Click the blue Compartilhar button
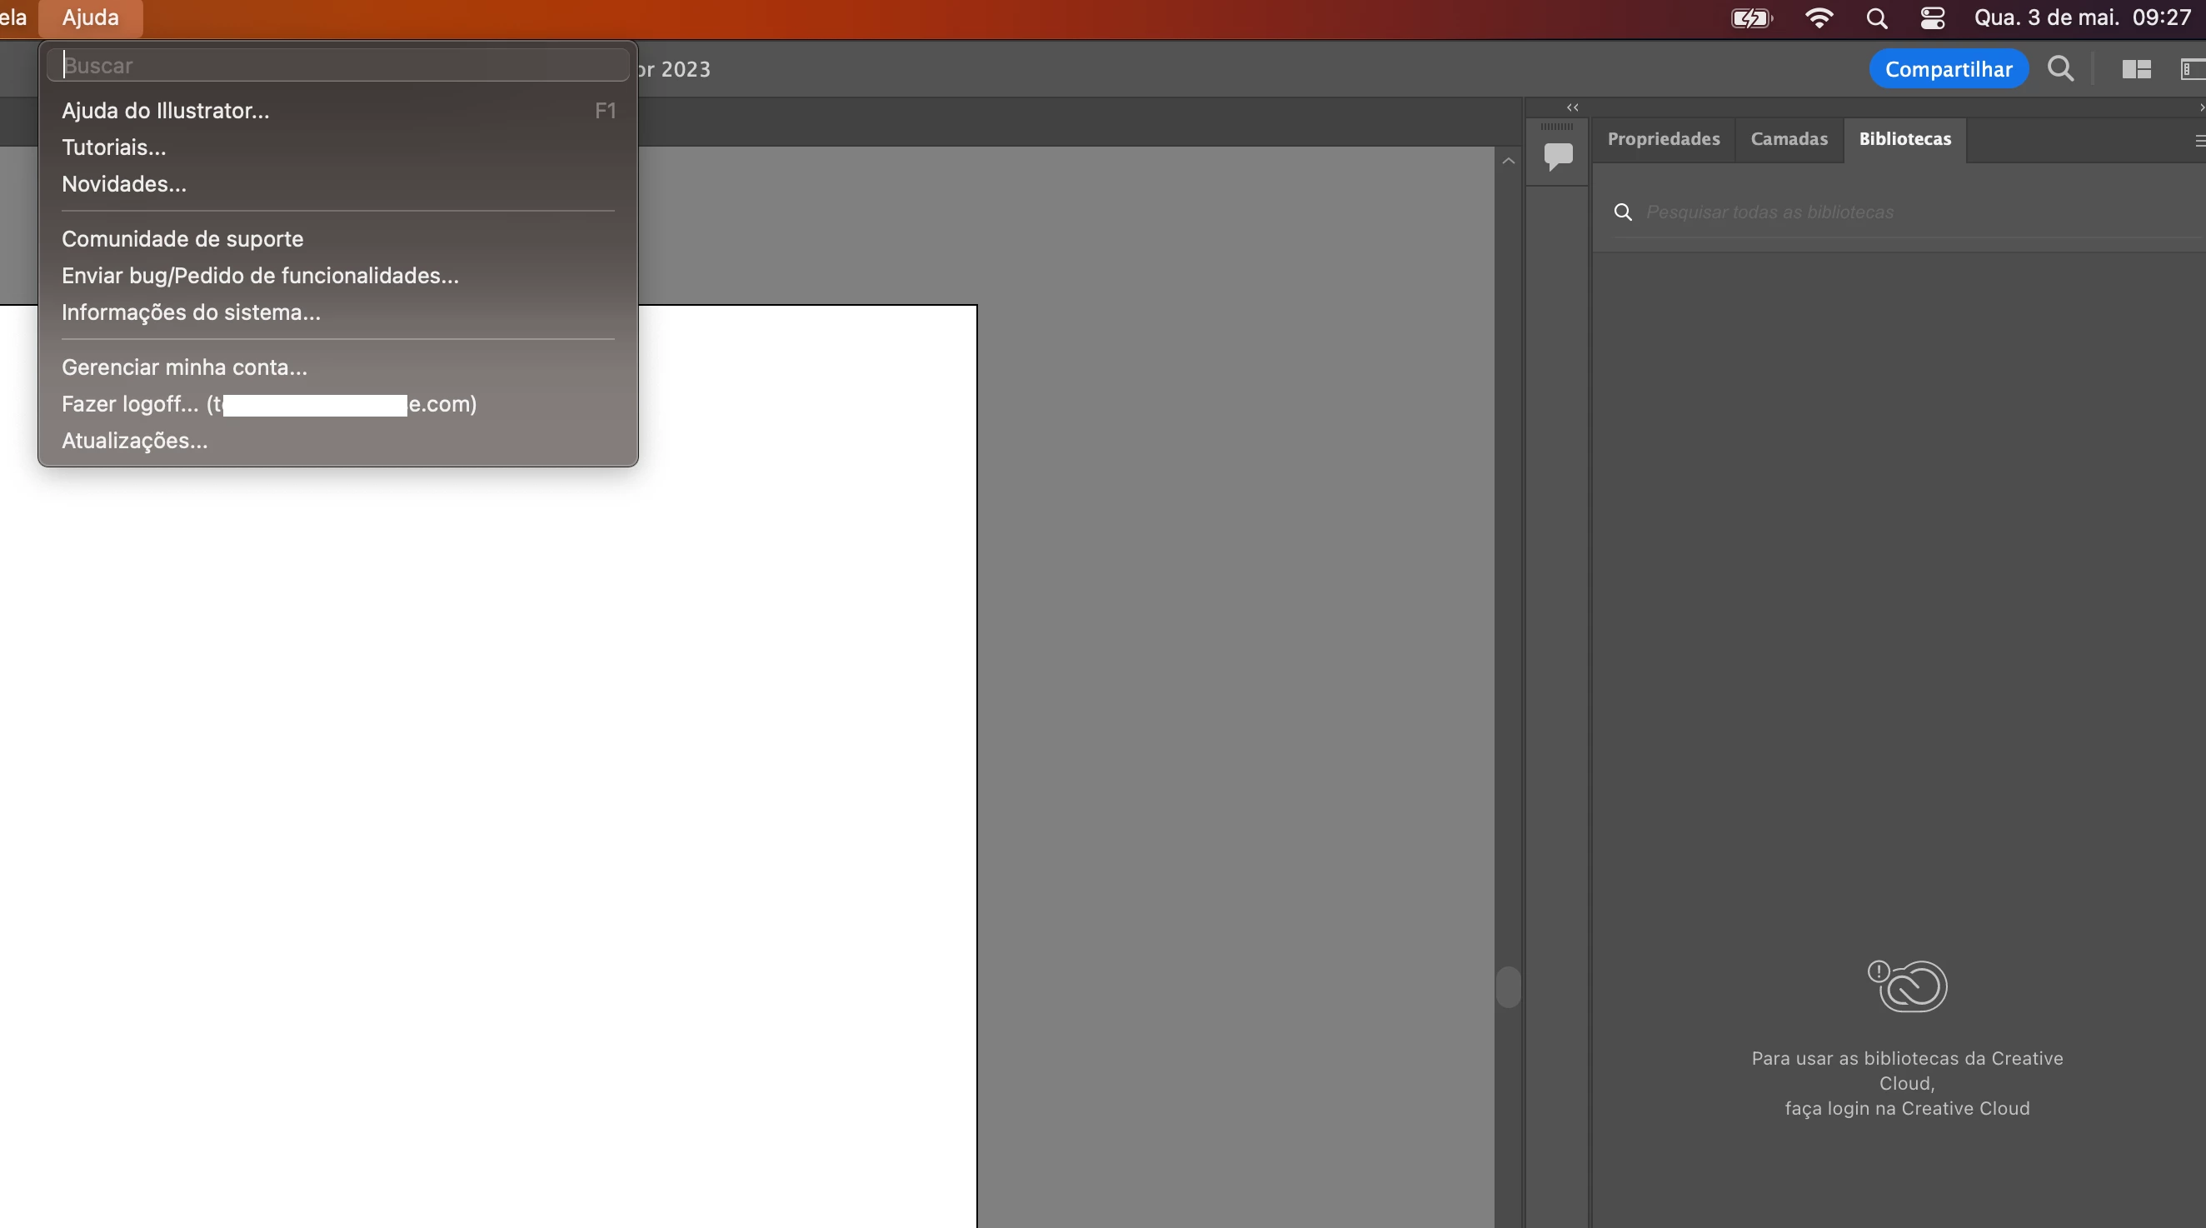 (1948, 69)
